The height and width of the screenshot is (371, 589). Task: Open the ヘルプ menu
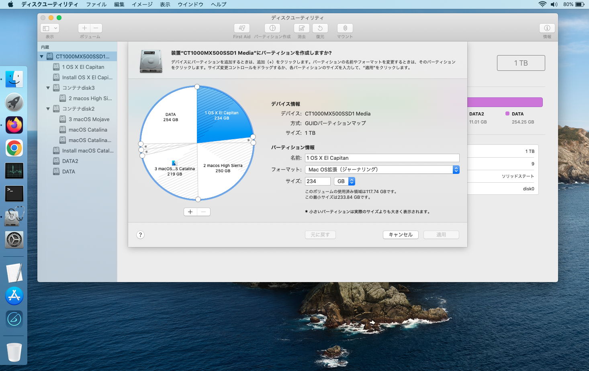coord(219,4)
